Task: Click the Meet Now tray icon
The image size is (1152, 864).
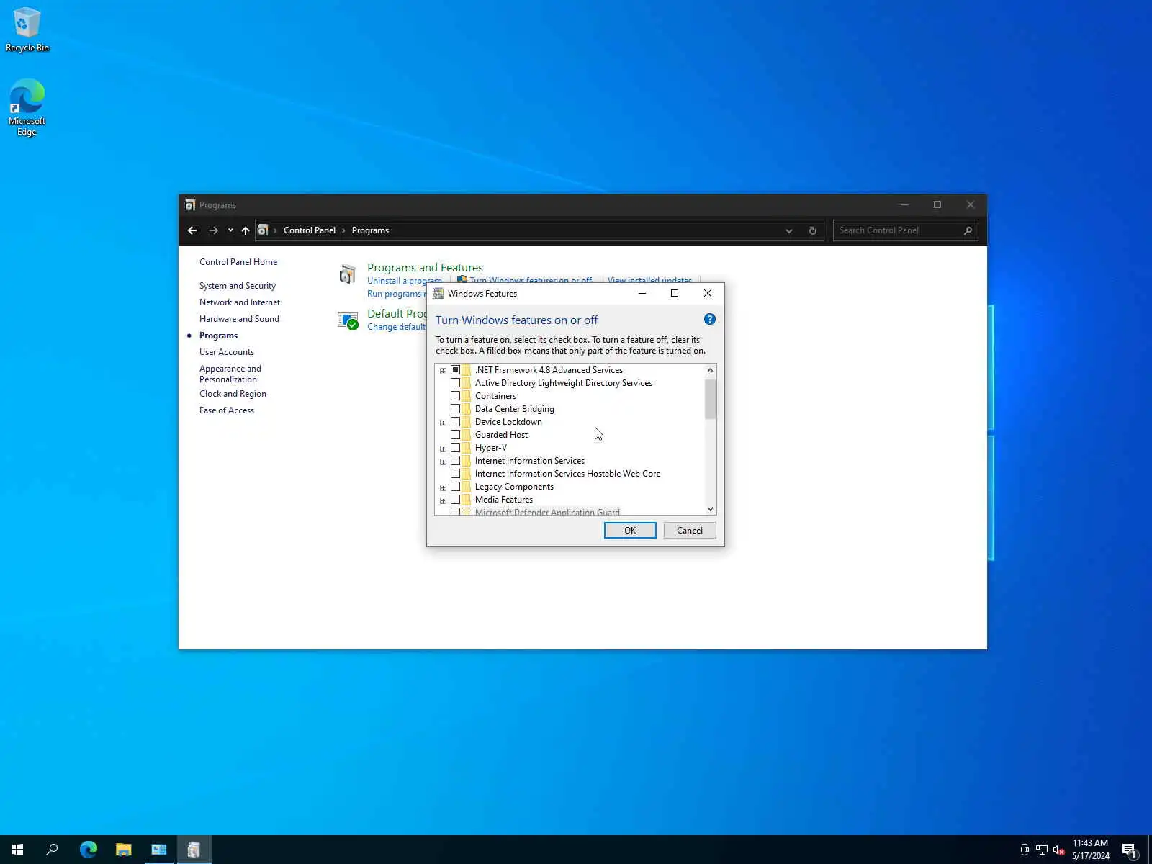Action: point(1025,850)
